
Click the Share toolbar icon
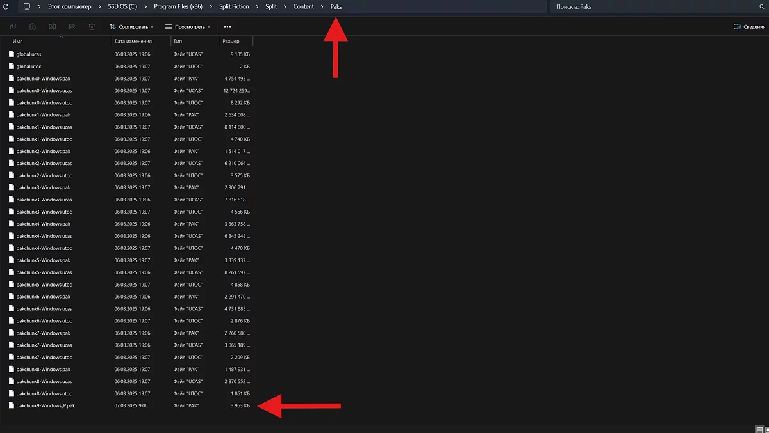pos(72,27)
